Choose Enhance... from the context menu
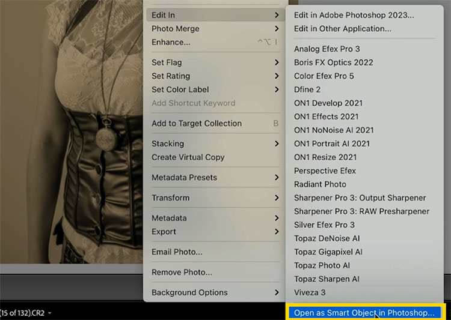451x320 pixels. coord(215,42)
